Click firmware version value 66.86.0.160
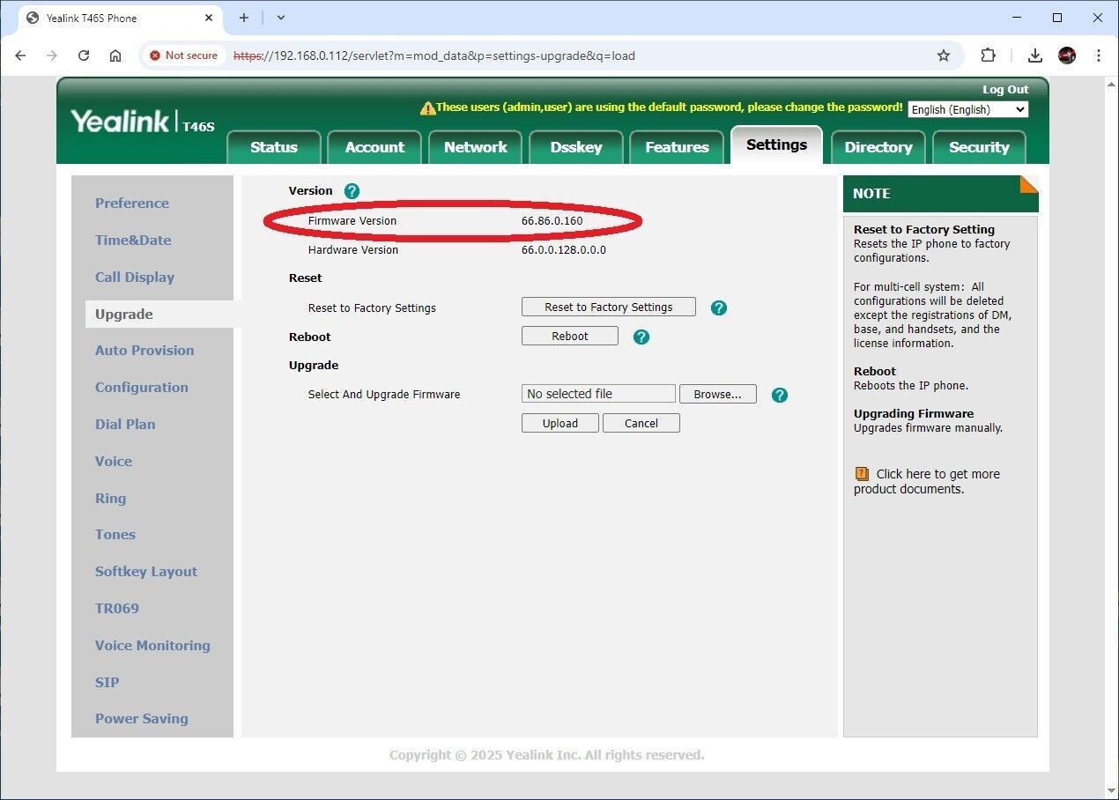 click(552, 220)
